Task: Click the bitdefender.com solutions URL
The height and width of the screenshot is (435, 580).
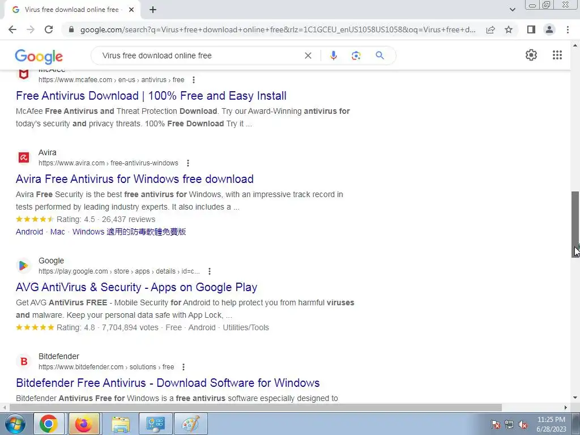Action: [106, 367]
